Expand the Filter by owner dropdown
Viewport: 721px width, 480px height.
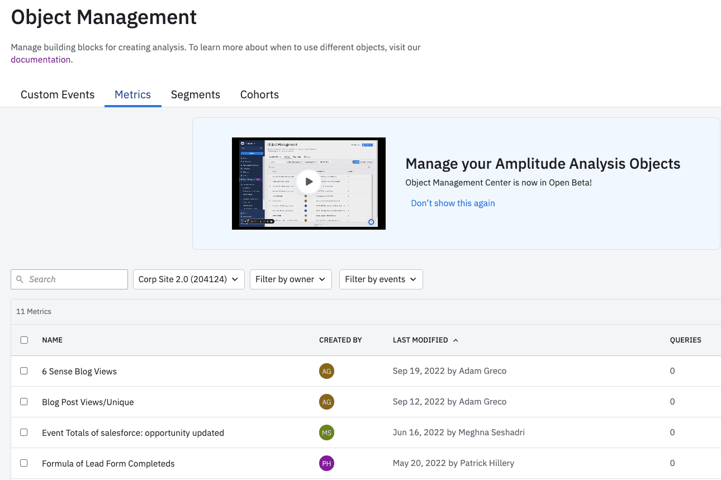pos(291,279)
